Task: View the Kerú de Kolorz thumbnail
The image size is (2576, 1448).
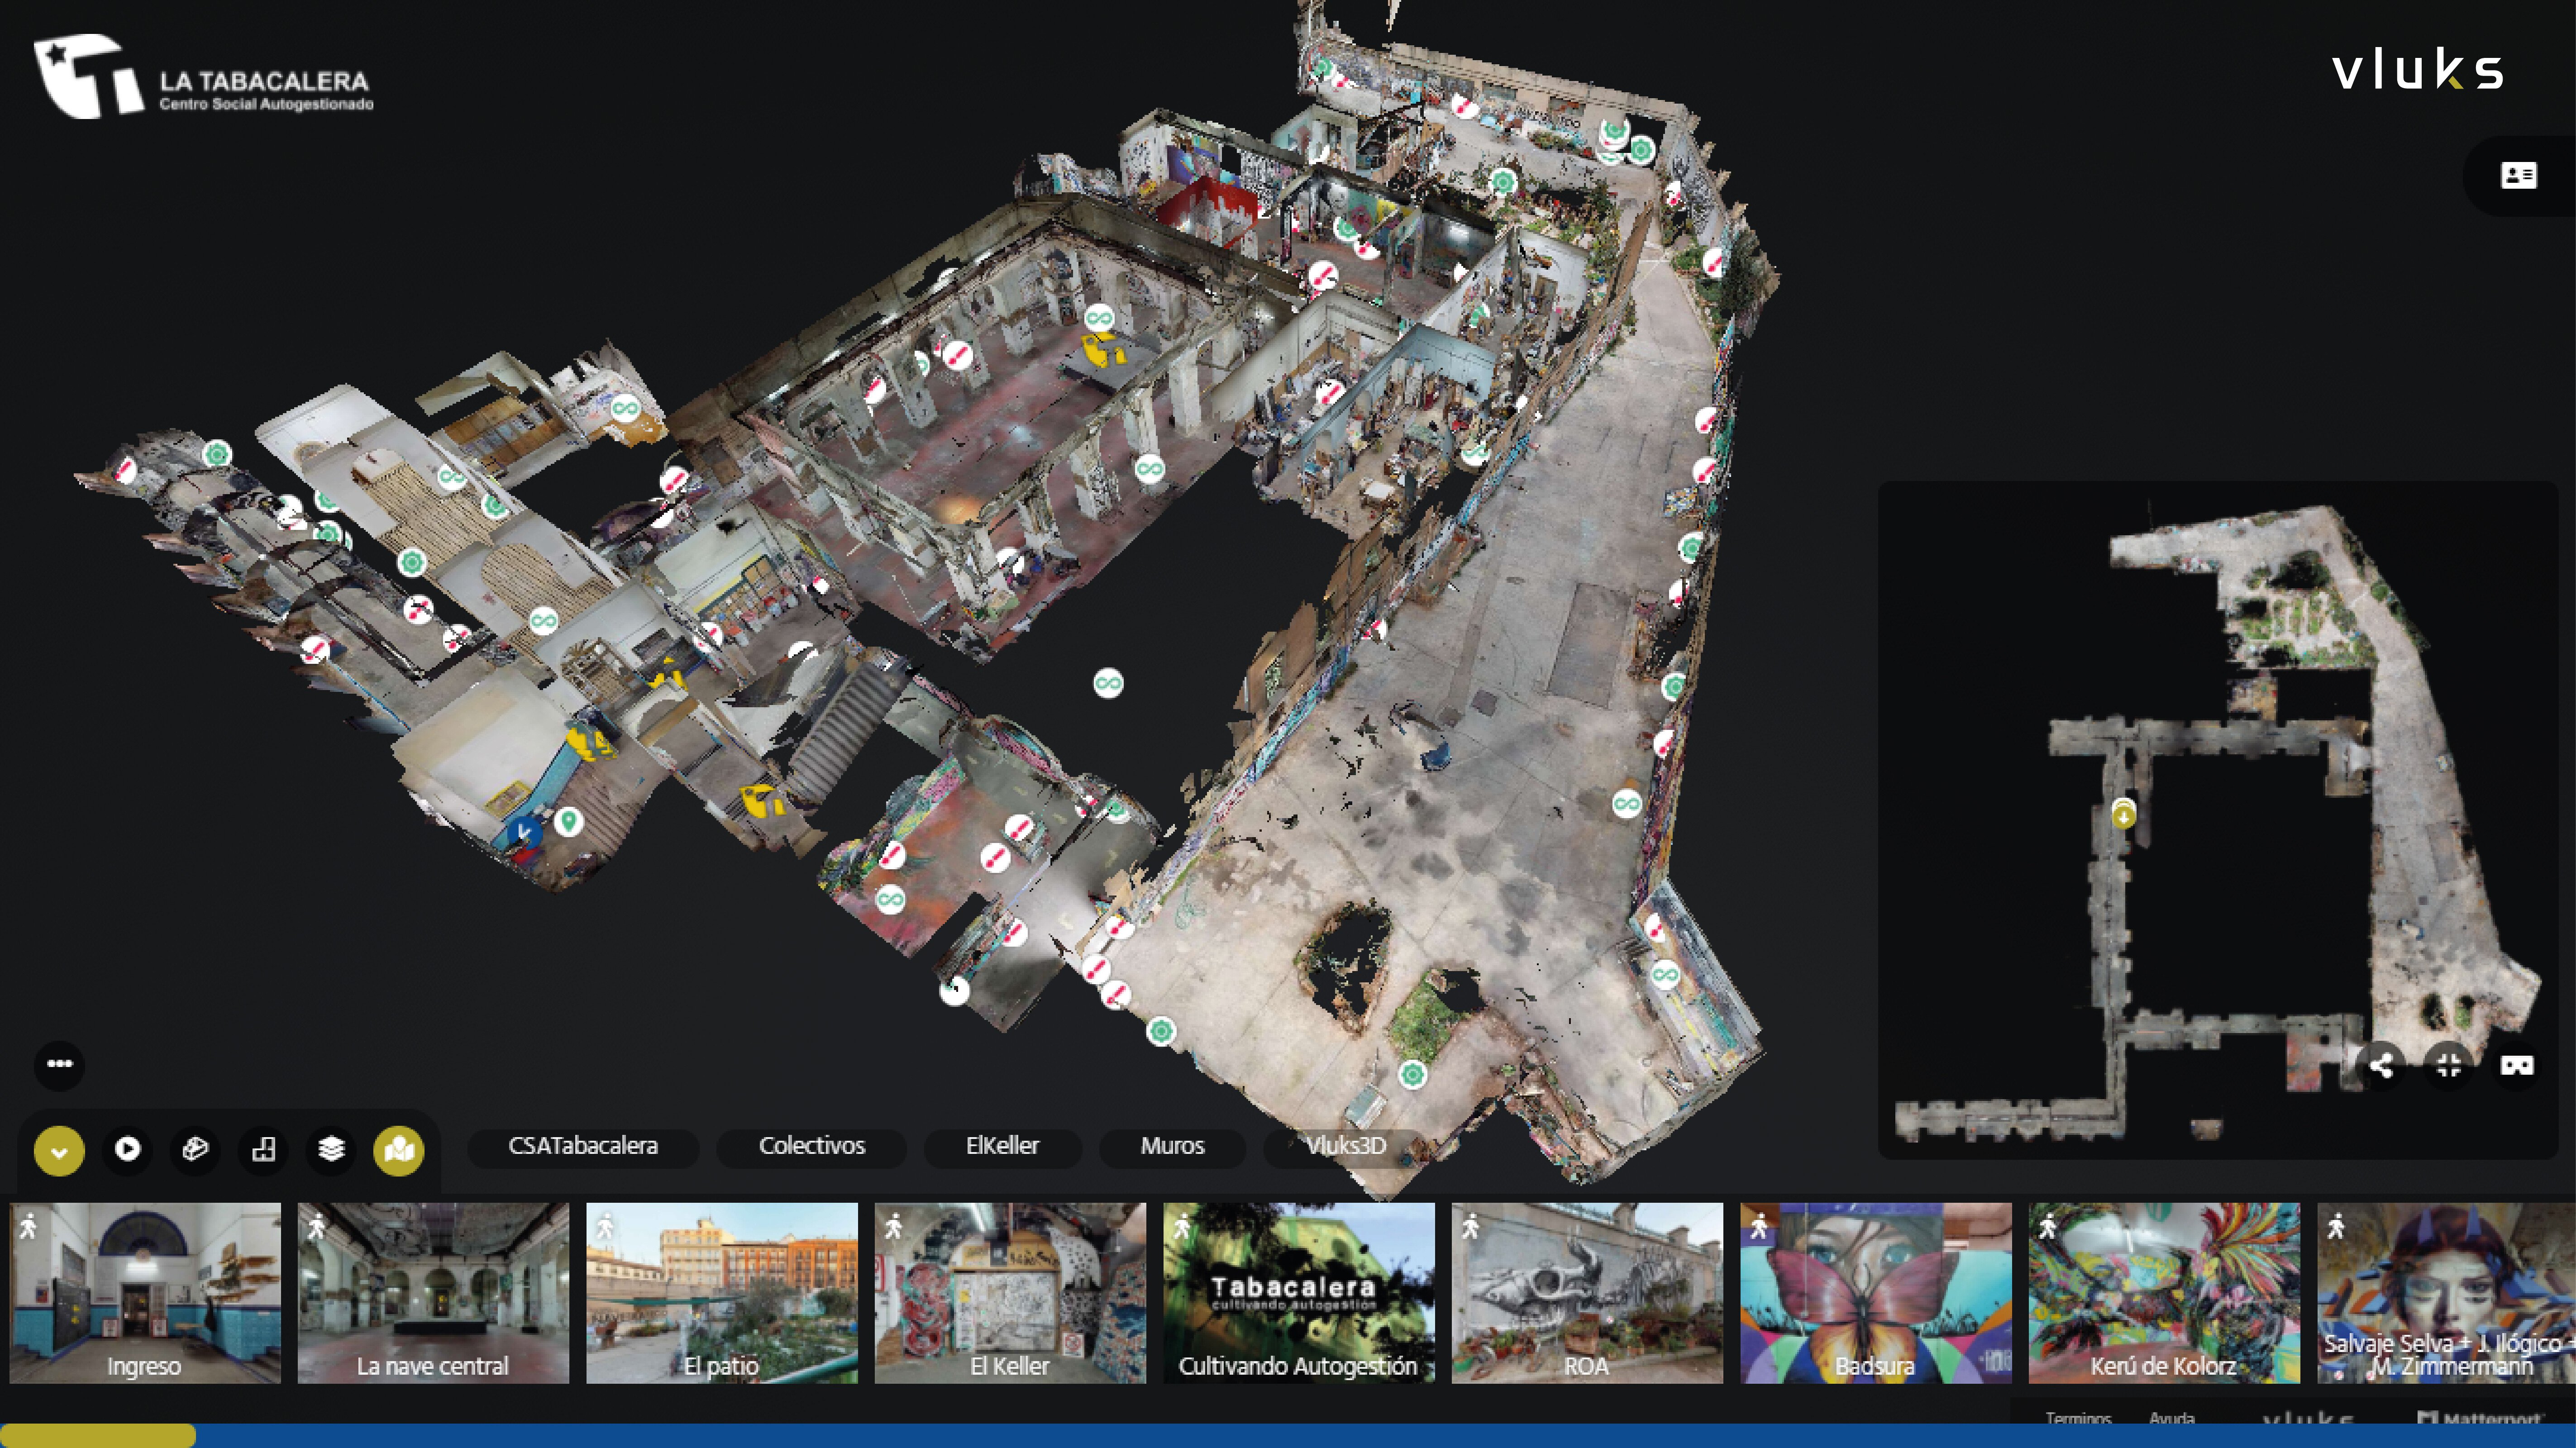Action: [x=2164, y=1293]
